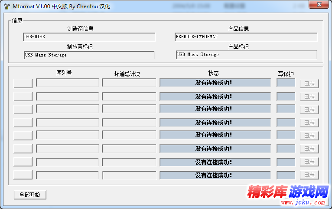Click the blank start button of sixth row
332x209 pixels.
pos(23,149)
